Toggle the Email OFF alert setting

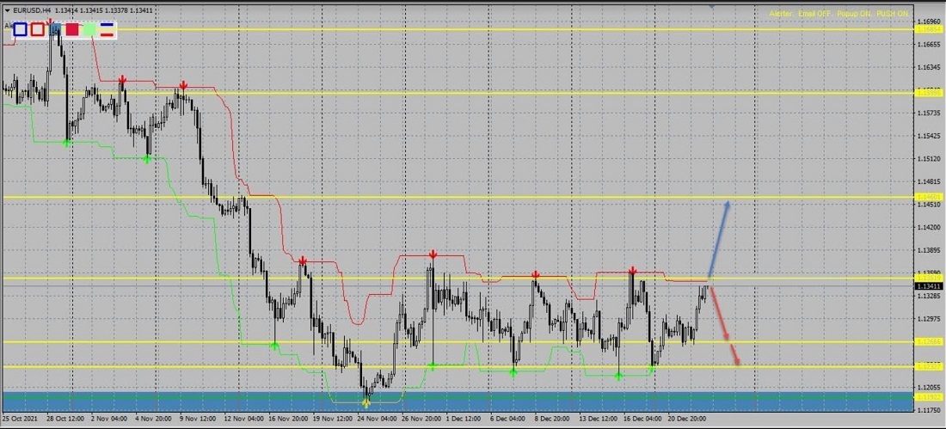[x=815, y=14]
